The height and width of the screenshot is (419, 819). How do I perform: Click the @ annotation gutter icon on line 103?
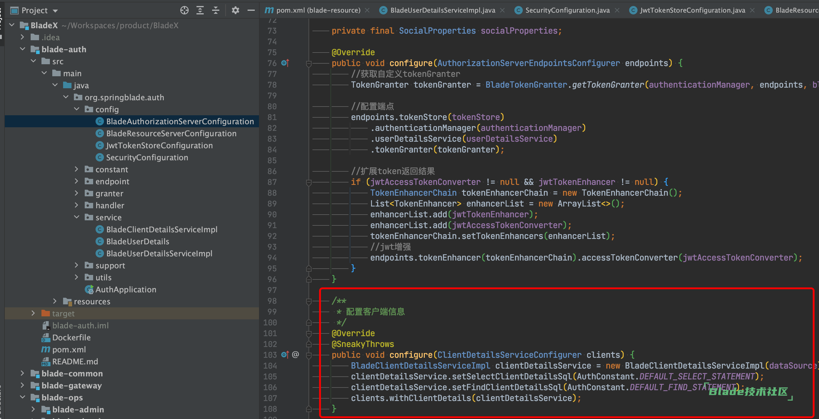[295, 354]
